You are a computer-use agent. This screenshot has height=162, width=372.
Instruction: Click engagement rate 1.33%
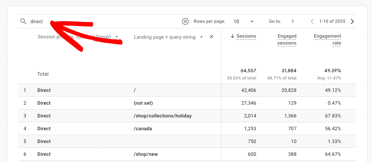click(x=334, y=141)
